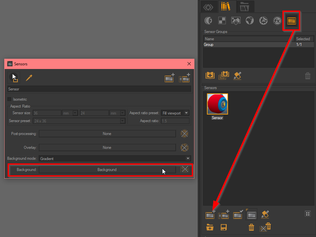The width and height of the screenshot is (316, 237).
Task: Open the materials library icon
Action: tap(208, 20)
